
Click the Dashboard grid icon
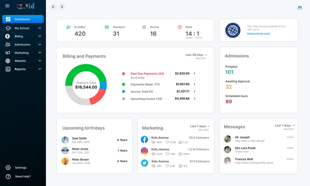[8, 19]
